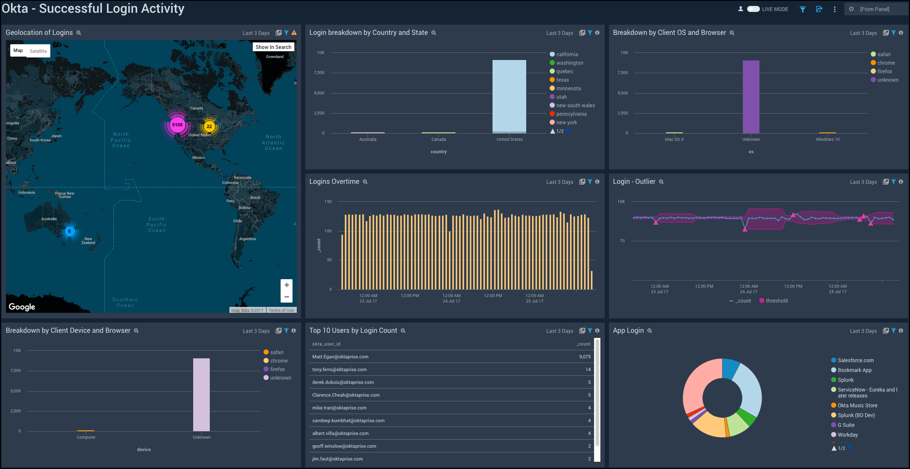Click the filter icon on Geolocation of Logins panel
This screenshot has width=910, height=469.
pyautogui.click(x=286, y=32)
